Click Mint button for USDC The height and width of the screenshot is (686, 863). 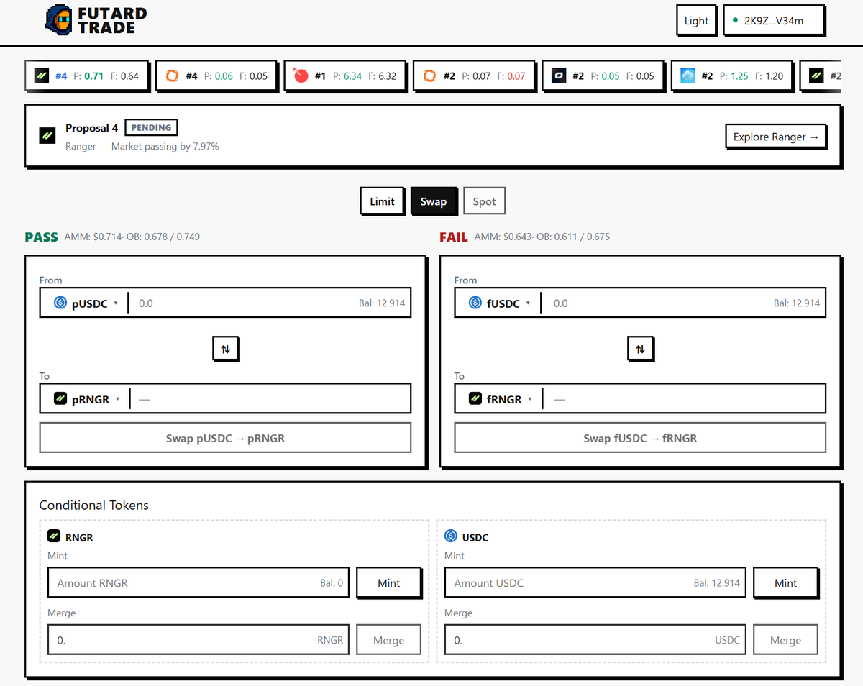pyautogui.click(x=786, y=582)
